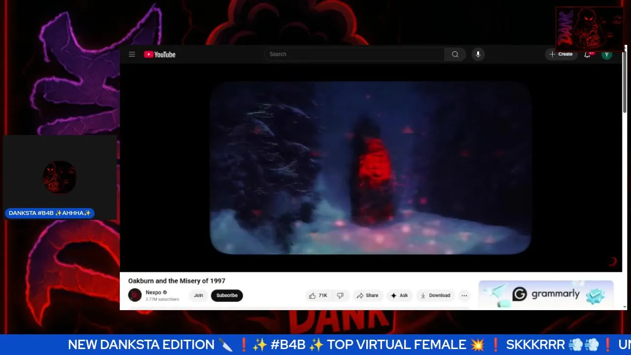This screenshot has width=631, height=355.
Task: Visit the Nexpo channel name link
Action: point(153,292)
